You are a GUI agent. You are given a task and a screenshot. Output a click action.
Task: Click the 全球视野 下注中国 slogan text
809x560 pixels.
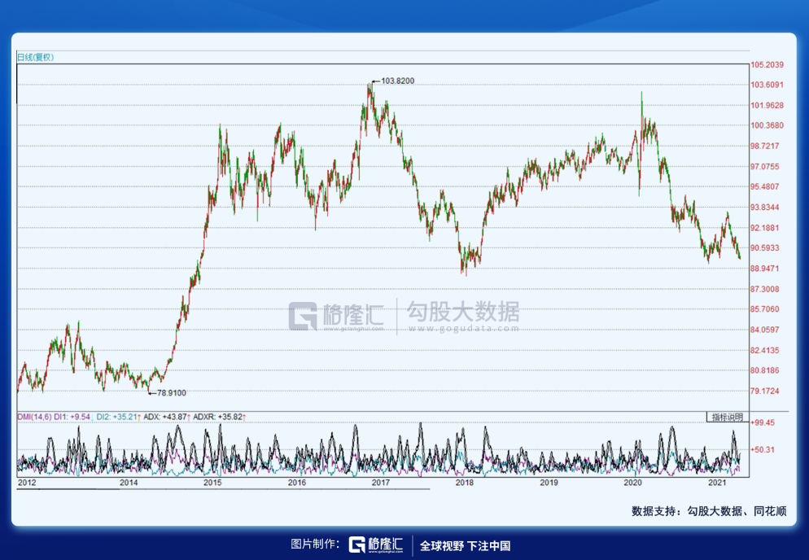pos(465,545)
